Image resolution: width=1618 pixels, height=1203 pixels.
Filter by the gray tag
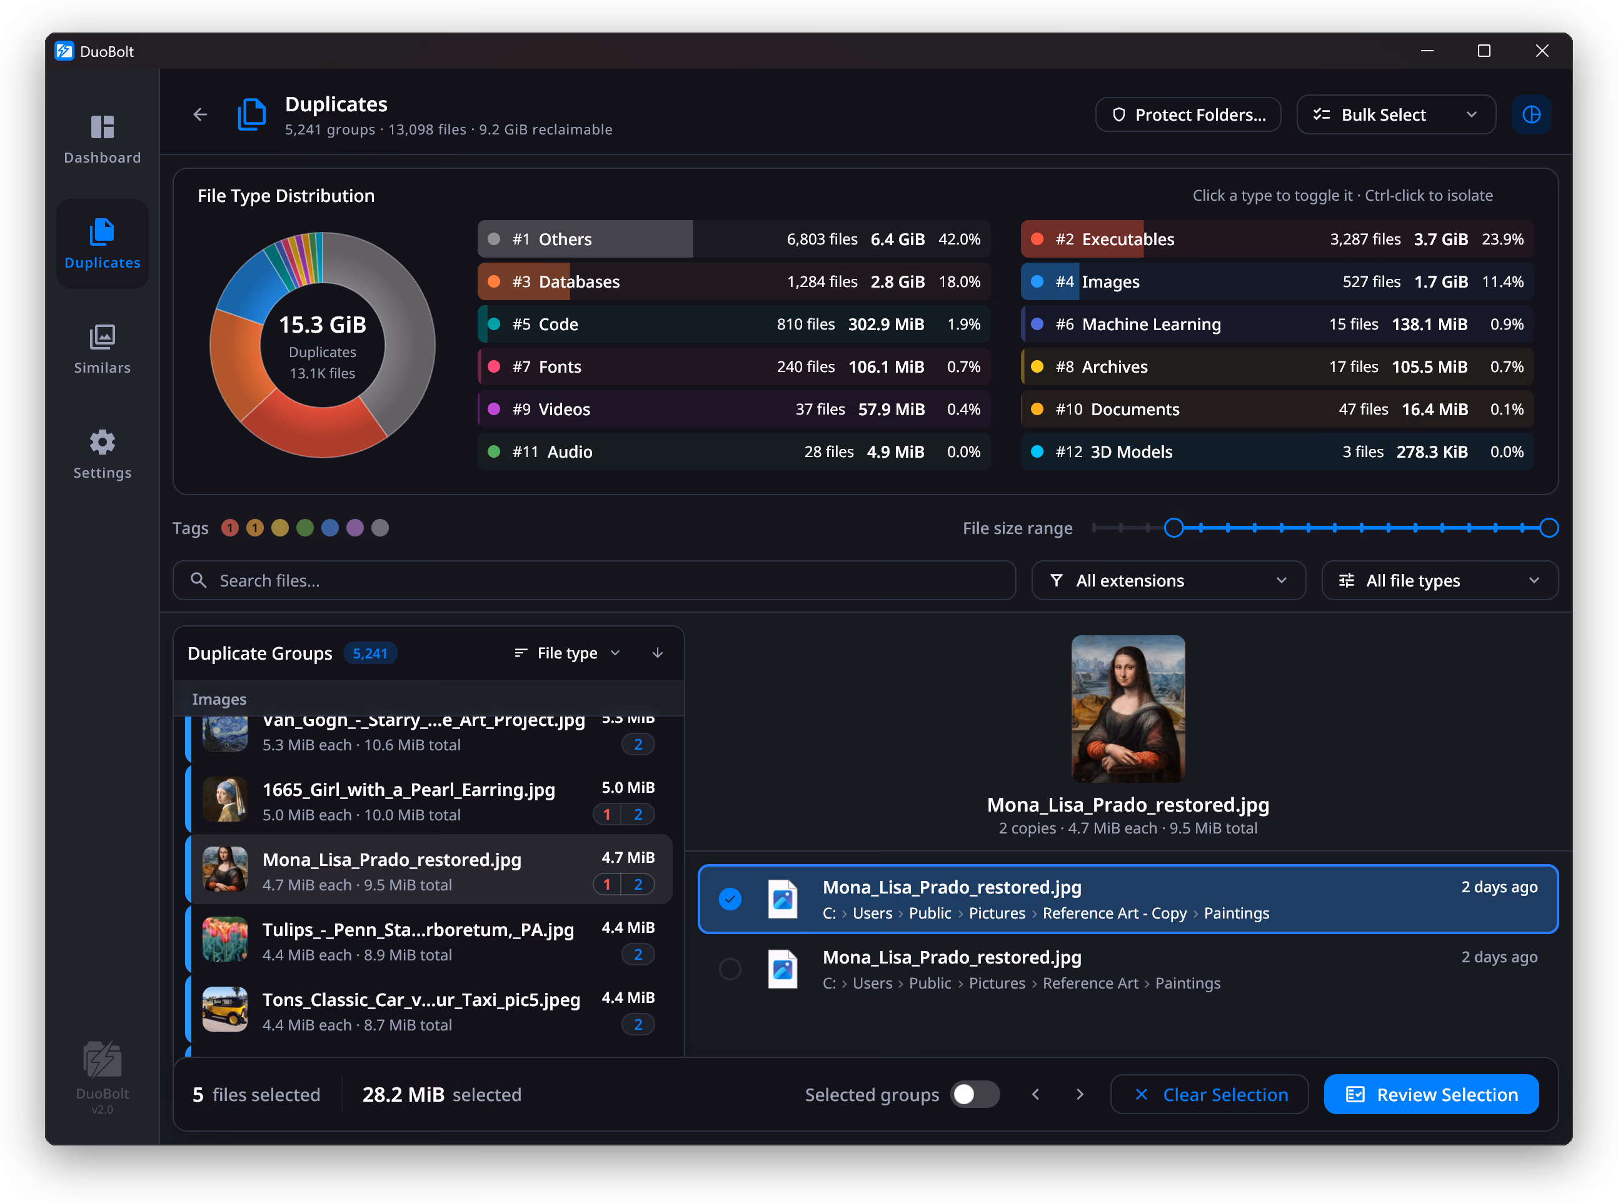380,528
